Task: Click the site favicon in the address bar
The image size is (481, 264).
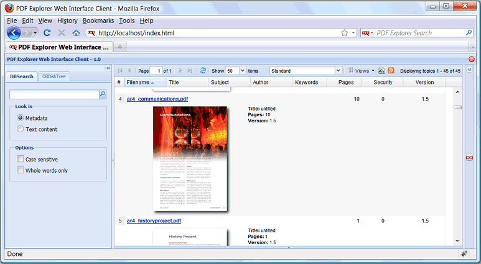Action: coord(91,33)
